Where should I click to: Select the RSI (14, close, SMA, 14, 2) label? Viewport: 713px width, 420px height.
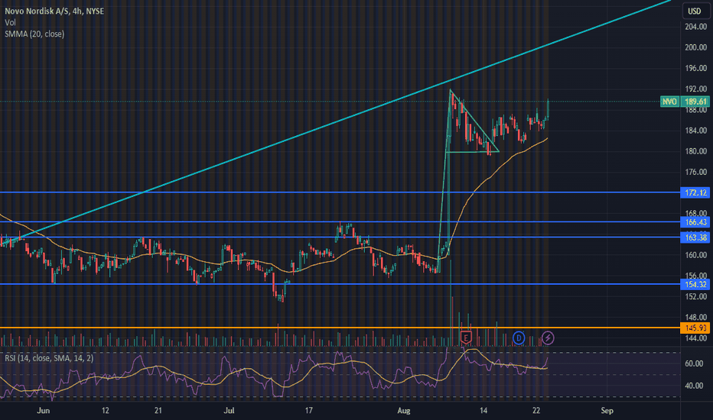(x=49, y=358)
